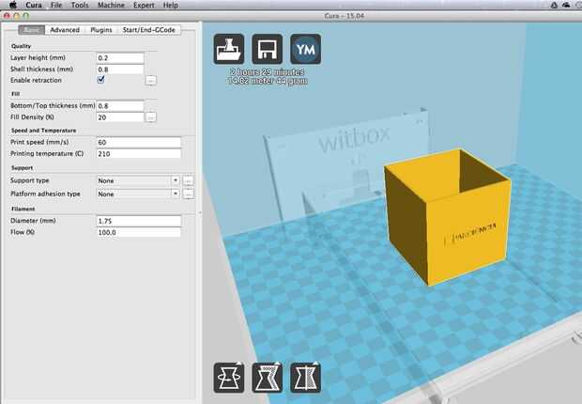Image resolution: width=582 pixels, height=404 pixels.
Task: Click the Shell thickness input field
Action: [120, 70]
